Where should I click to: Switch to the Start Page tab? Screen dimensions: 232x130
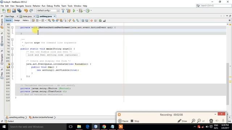click(x=10, y=16)
